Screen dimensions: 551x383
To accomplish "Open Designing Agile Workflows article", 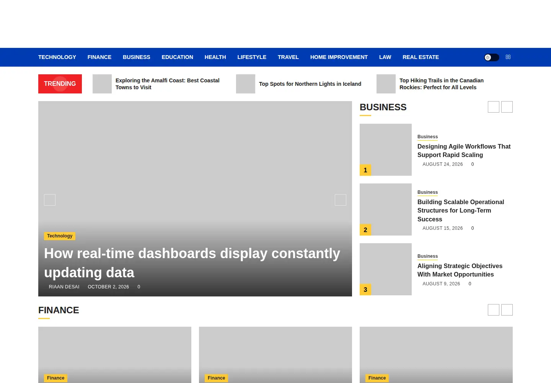I will point(464,151).
